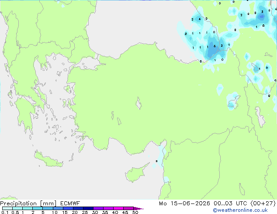Click the '4' precipitation value on the map
The width and height of the screenshot is (277, 214).
tap(200, 19)
